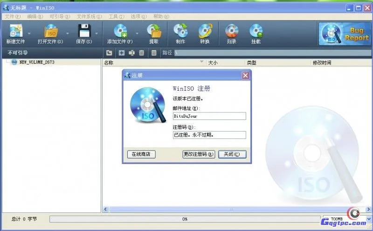The image size is (373, 231).
Task: Close the 注册 dialog with X
Action: point(246,75)
